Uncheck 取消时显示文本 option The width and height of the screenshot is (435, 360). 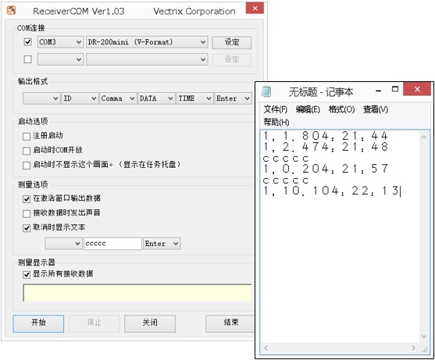pos(27,228)
